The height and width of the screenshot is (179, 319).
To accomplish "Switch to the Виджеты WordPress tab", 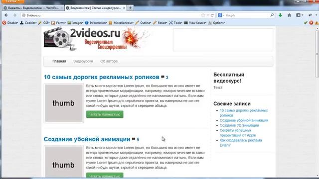I will pos(33,8).
